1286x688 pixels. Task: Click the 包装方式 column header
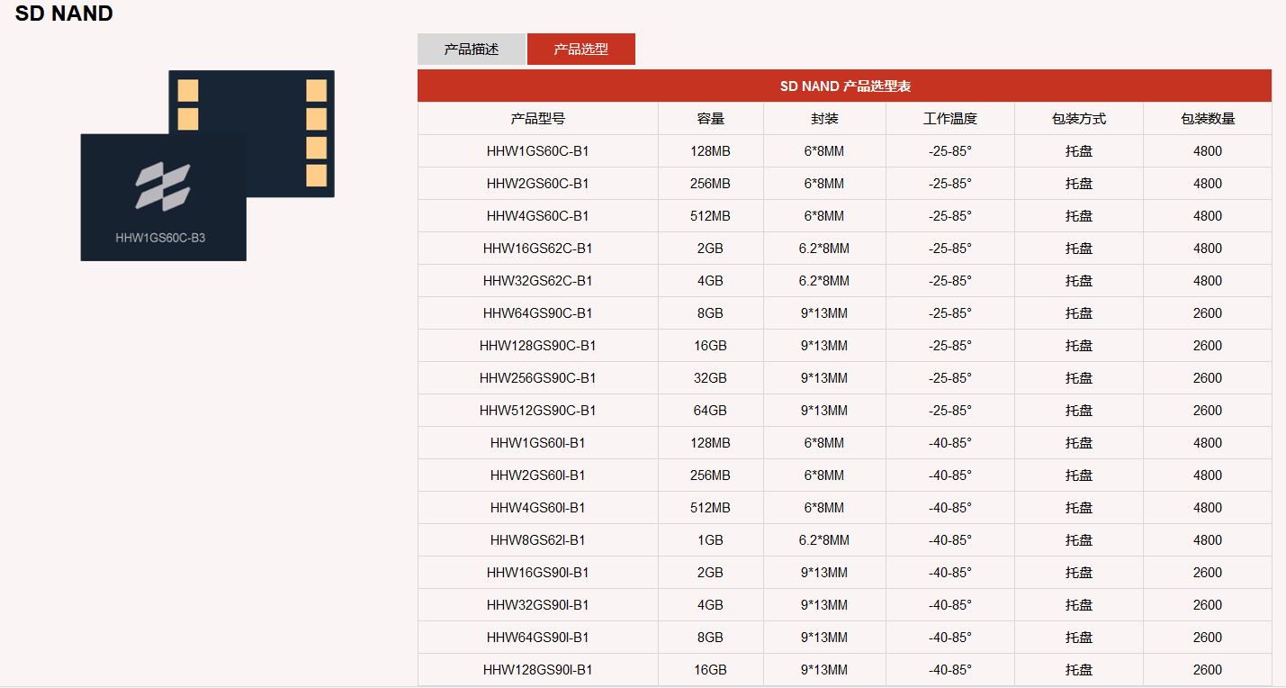point(1079,119)
